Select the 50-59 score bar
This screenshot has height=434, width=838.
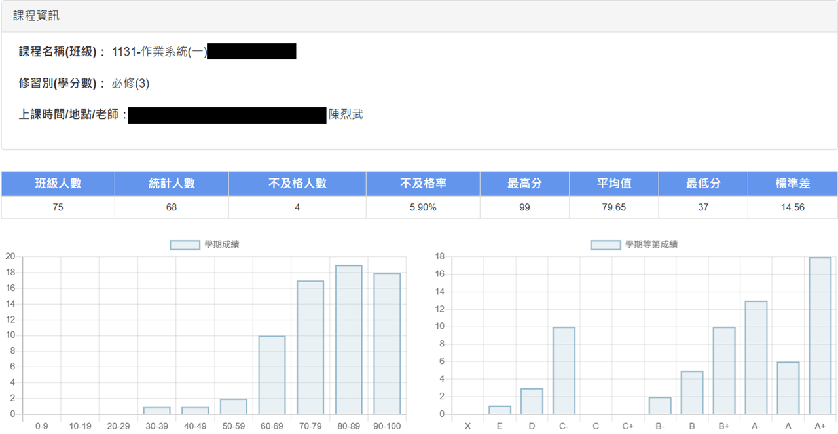234,407
